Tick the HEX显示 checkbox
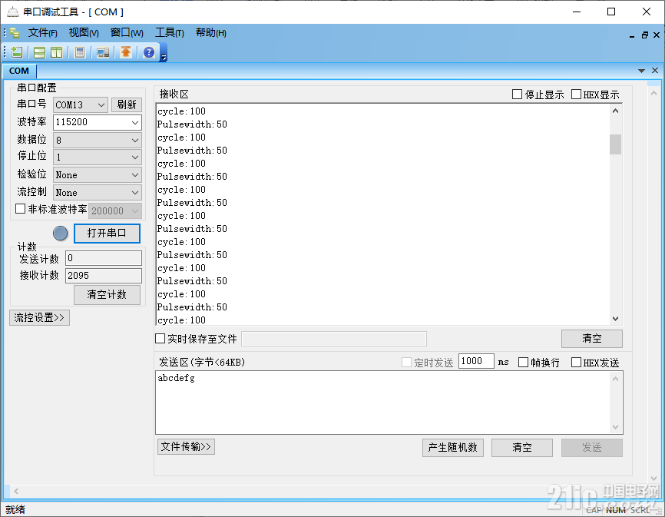Image resolution: width=665 pixels, height=517 pixels. pos(576,94)
